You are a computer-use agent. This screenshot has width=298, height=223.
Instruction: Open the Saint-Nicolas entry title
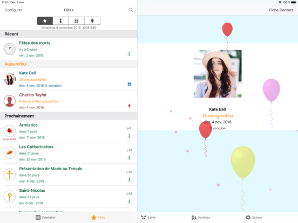pos(32,190)
